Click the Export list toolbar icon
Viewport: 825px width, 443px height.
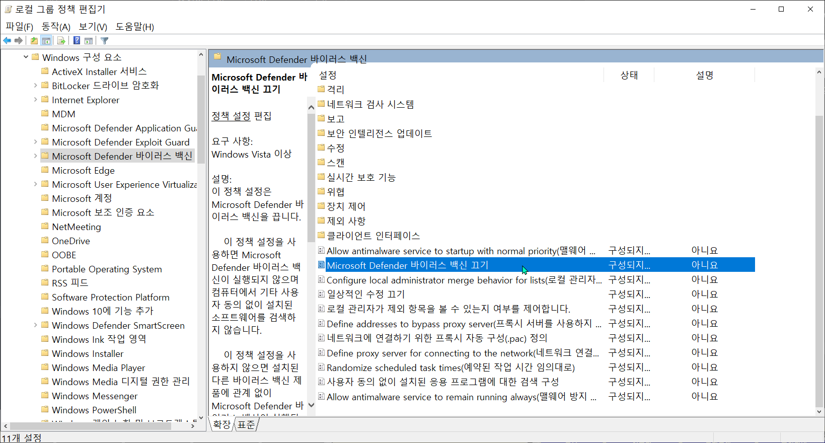point(61,41)
